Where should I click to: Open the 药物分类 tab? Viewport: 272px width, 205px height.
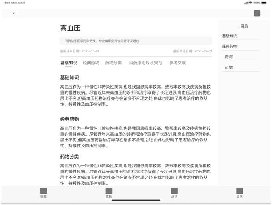(x=113, y=63)
